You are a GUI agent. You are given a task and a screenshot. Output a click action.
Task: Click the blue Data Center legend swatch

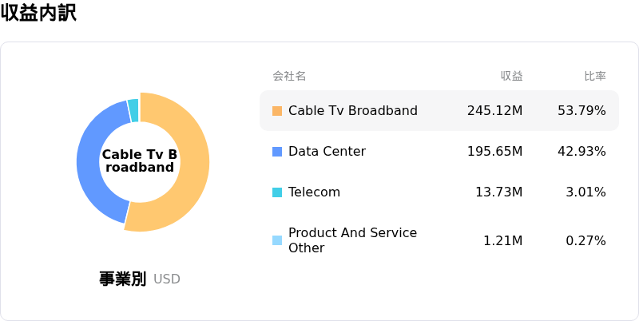[x=277, y=152]
